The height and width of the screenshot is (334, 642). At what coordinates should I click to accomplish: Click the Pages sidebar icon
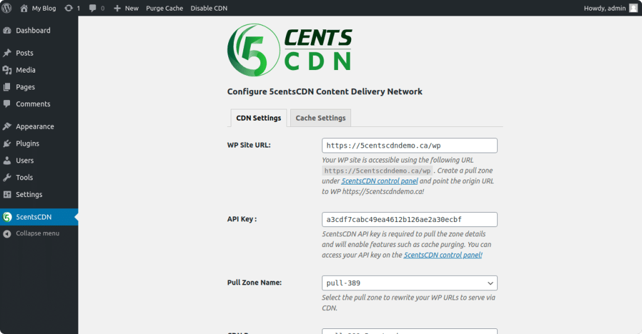[7, 87]
